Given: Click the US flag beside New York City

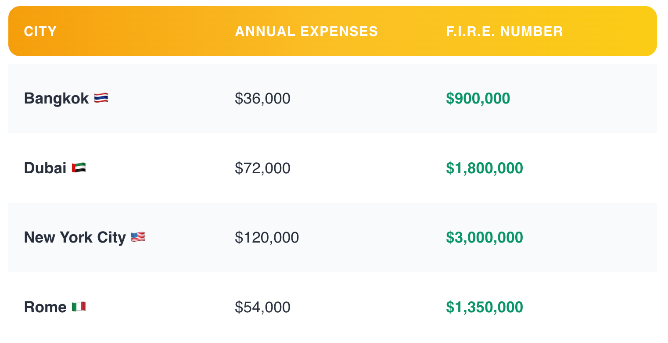Looking at the screenshot, I should [138, 237].
